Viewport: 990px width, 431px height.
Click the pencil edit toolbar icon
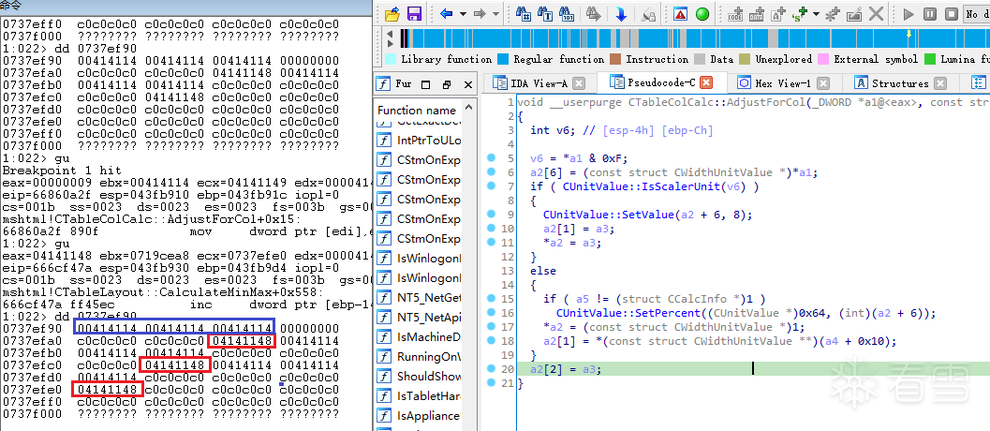point(855,14)
